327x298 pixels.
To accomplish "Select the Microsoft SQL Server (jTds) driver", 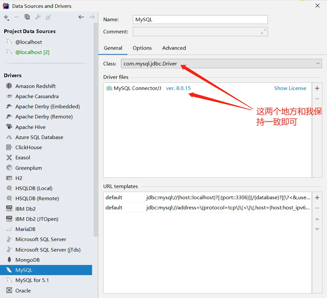I will tap(48, 250).
